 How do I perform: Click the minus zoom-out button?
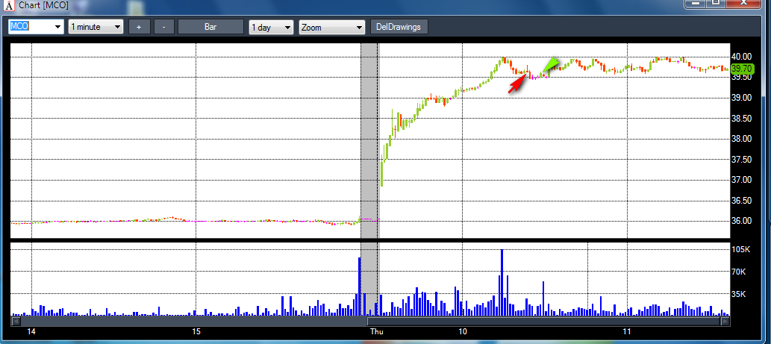coord(163,27)
